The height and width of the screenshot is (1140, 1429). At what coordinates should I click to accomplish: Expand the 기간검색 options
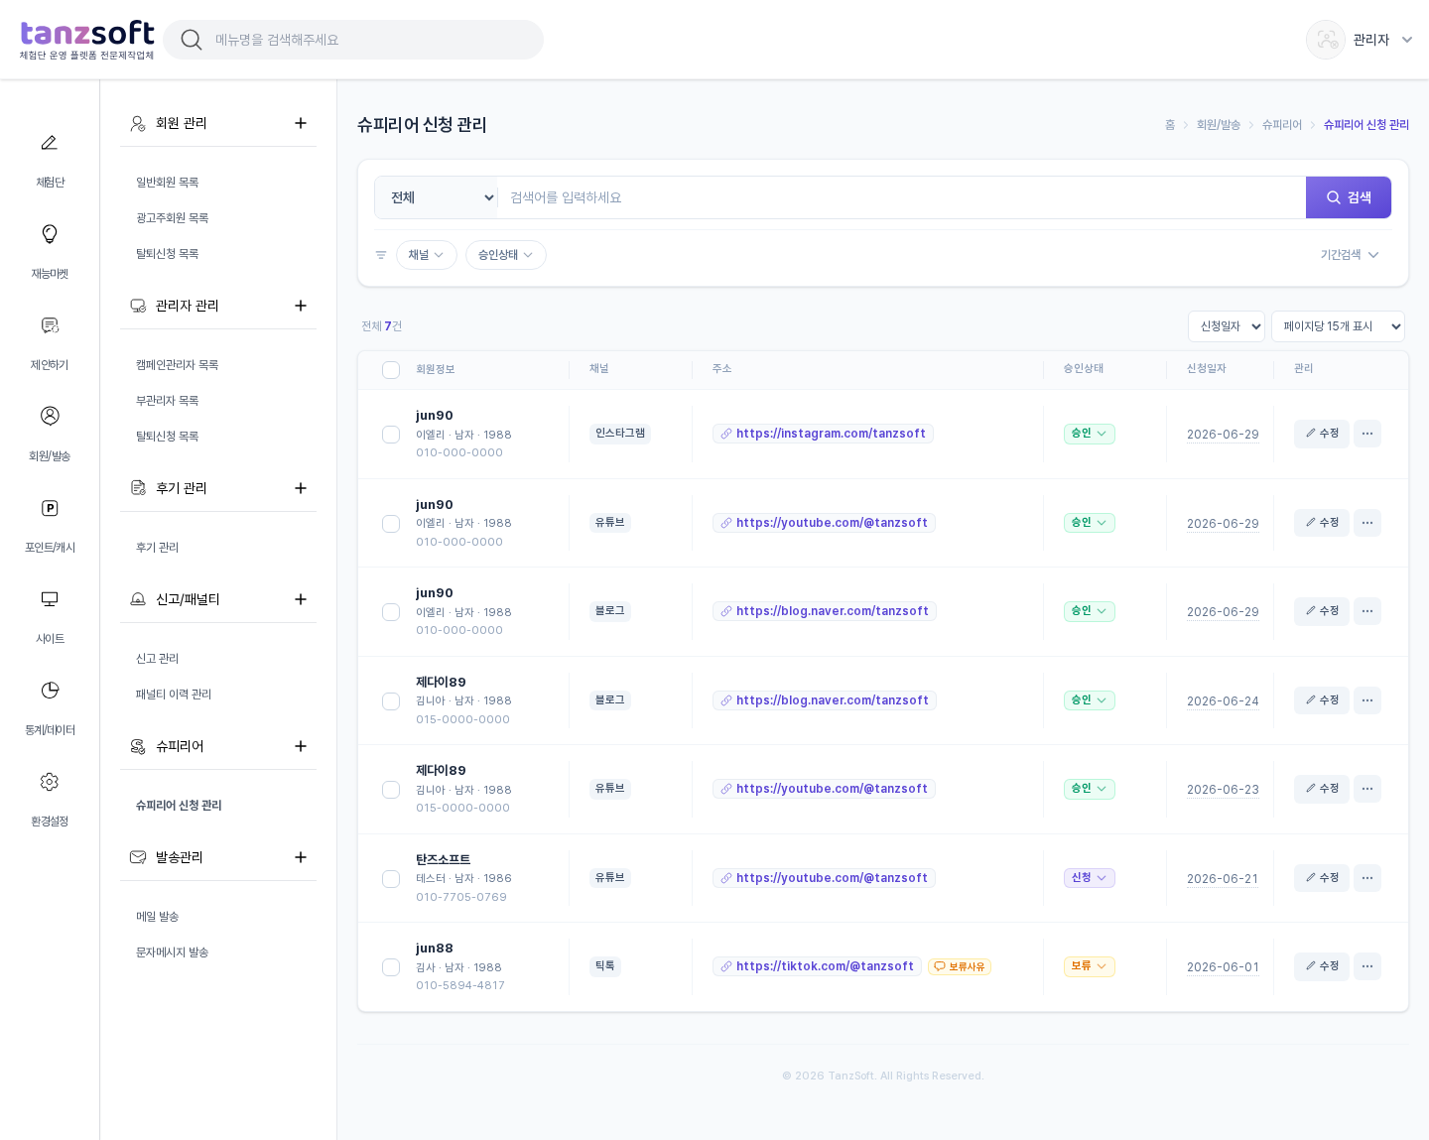(x=1350, y=255)
